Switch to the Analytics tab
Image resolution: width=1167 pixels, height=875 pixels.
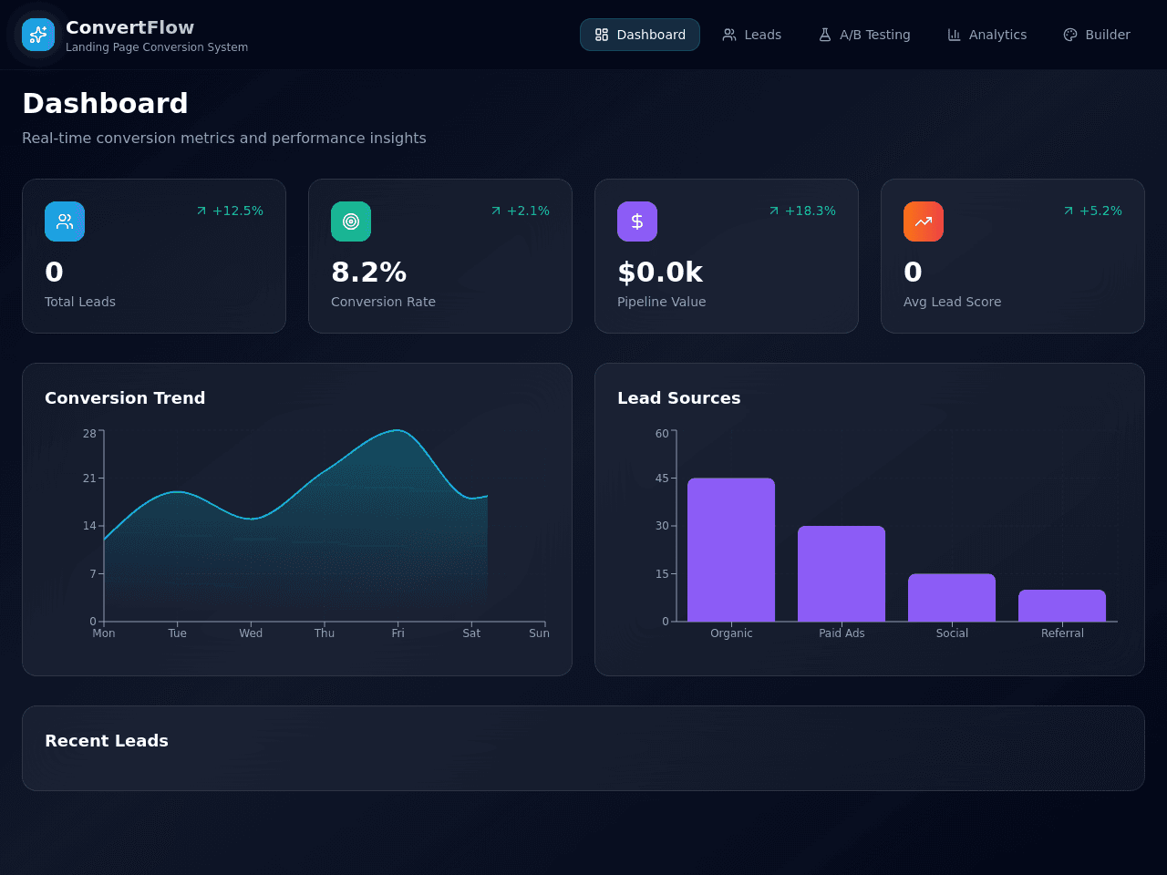(987, 35)
